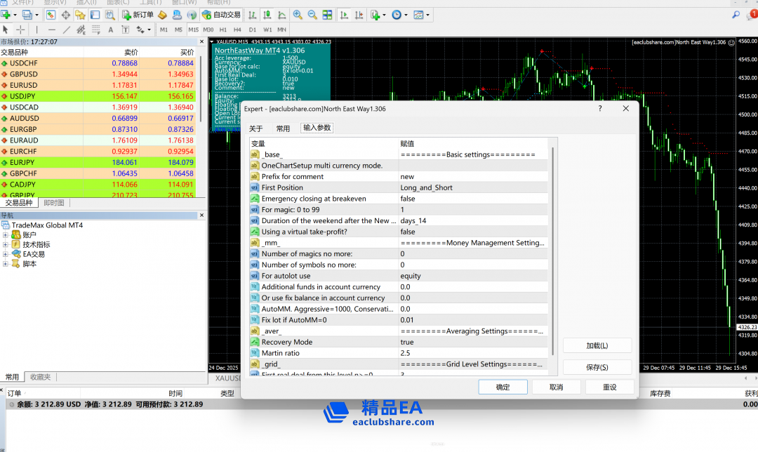Click the 加载(L) button

(597, 346)
